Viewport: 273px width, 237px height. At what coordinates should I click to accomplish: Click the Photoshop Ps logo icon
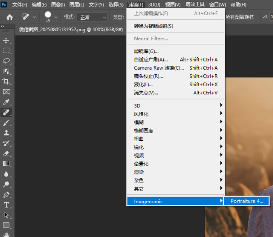pyautogui.click(x=4, y=4)
